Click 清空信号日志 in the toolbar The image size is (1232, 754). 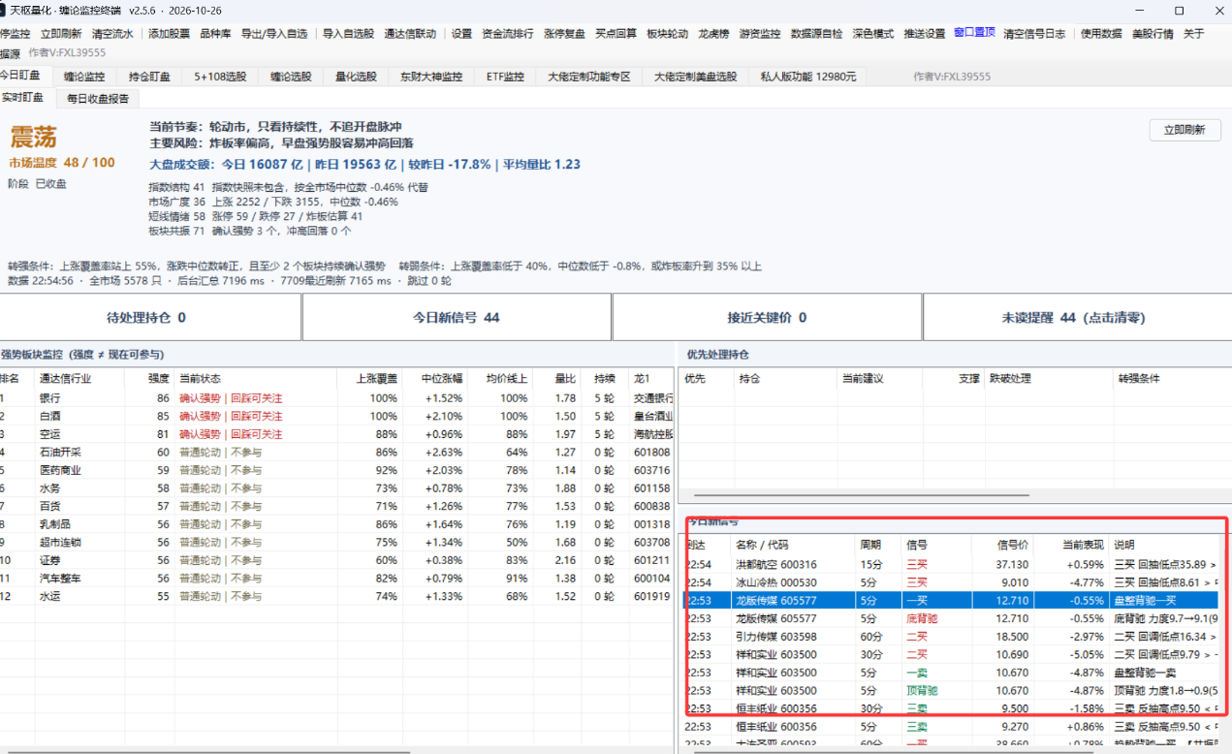(x=1034, y=33)
